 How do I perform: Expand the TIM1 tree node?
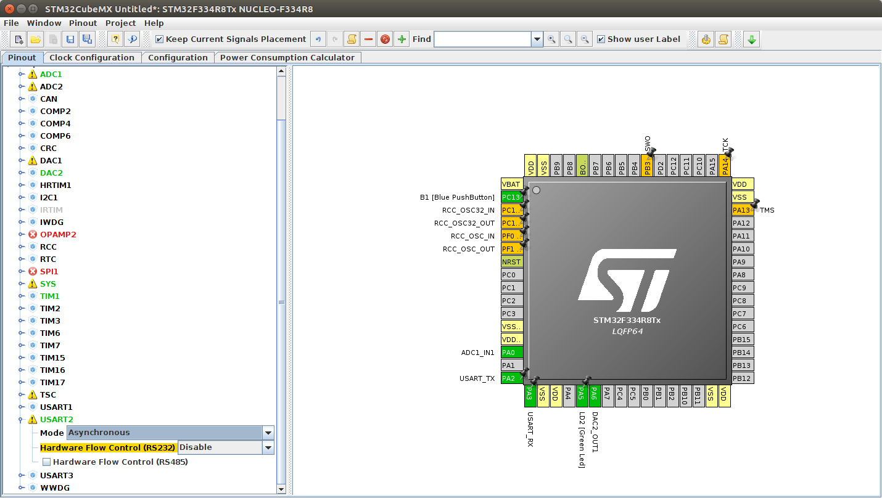22,296
